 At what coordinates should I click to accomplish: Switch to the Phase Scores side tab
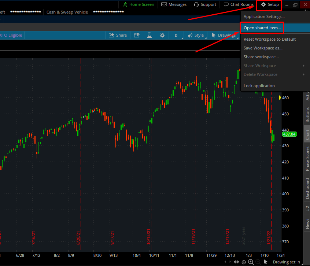tap(307, 159)
